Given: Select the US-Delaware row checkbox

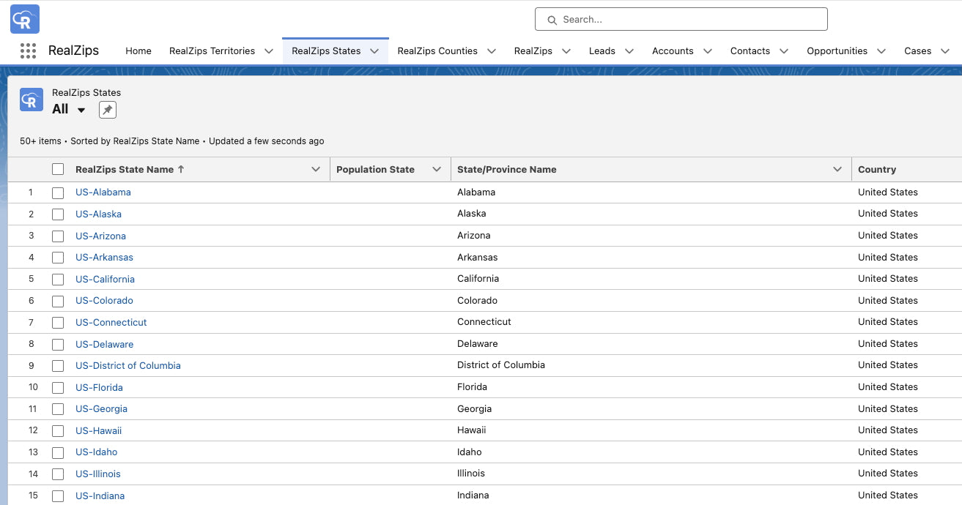Looking at the screenshot, I should 58,345.
